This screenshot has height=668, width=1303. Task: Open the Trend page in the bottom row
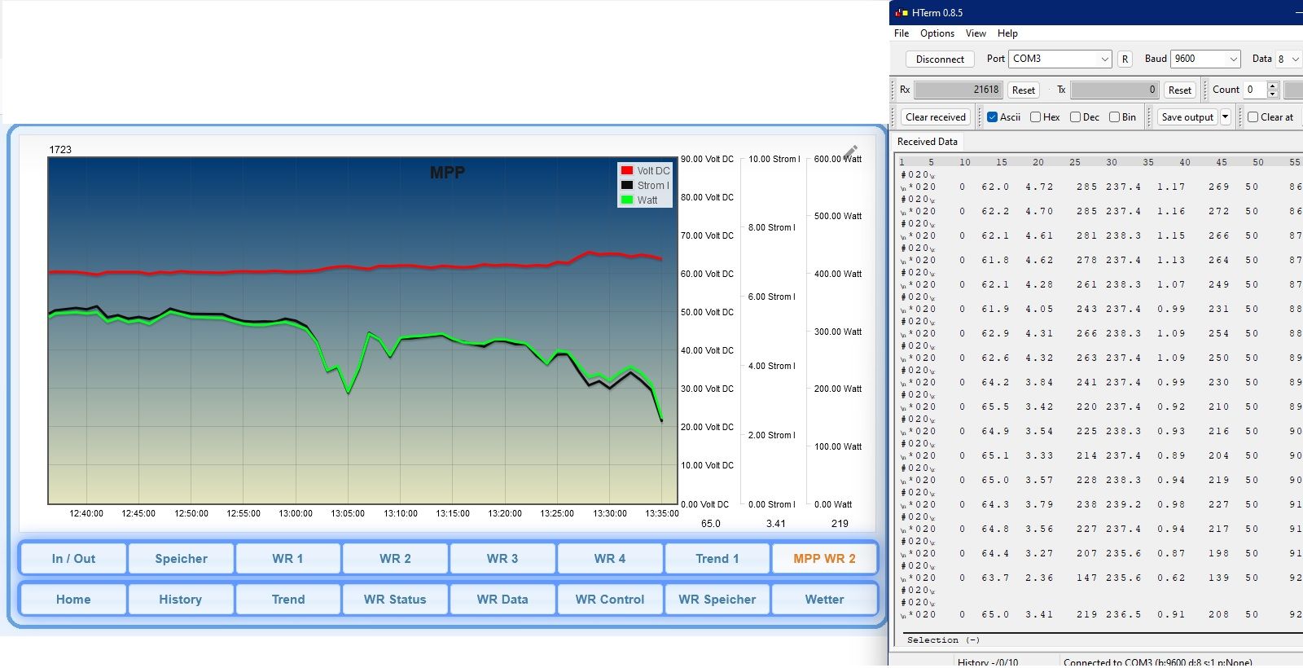[x=287, y=600]
